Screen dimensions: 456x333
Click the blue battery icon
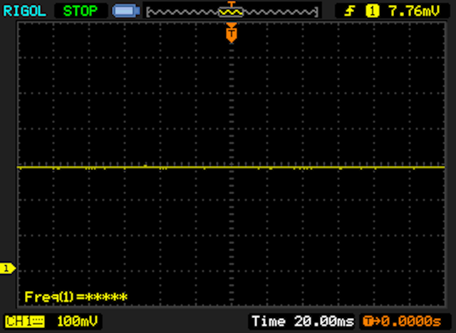click(x=126, y=11)
